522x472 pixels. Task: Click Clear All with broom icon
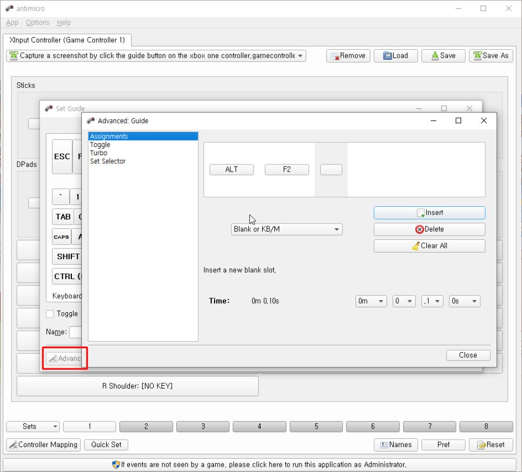(429, 246)
